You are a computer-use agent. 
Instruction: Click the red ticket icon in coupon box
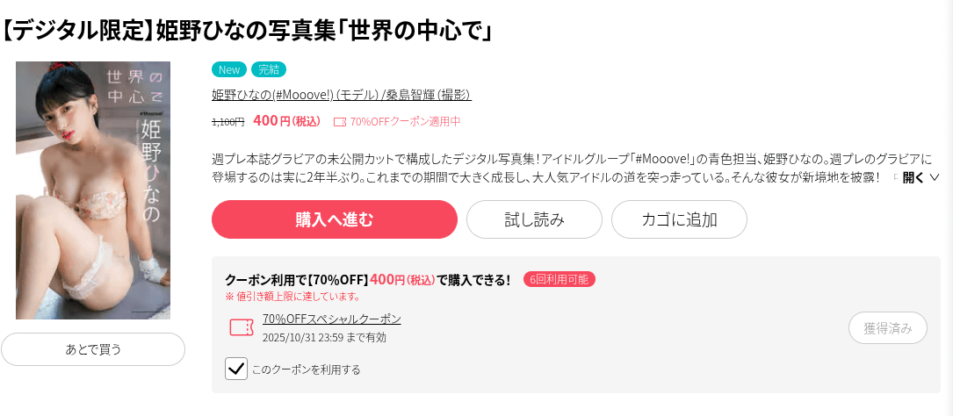(x=241, y=327)
